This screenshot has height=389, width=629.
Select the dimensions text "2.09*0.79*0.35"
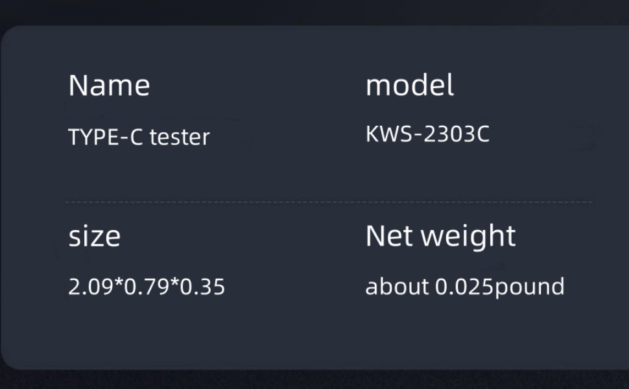pos(147,287)
